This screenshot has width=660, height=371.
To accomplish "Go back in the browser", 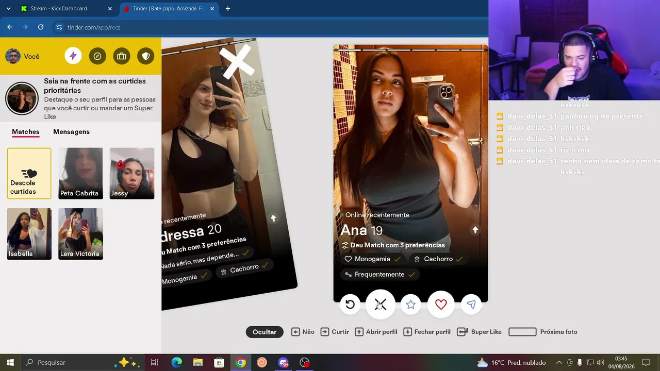I will 10,27.
